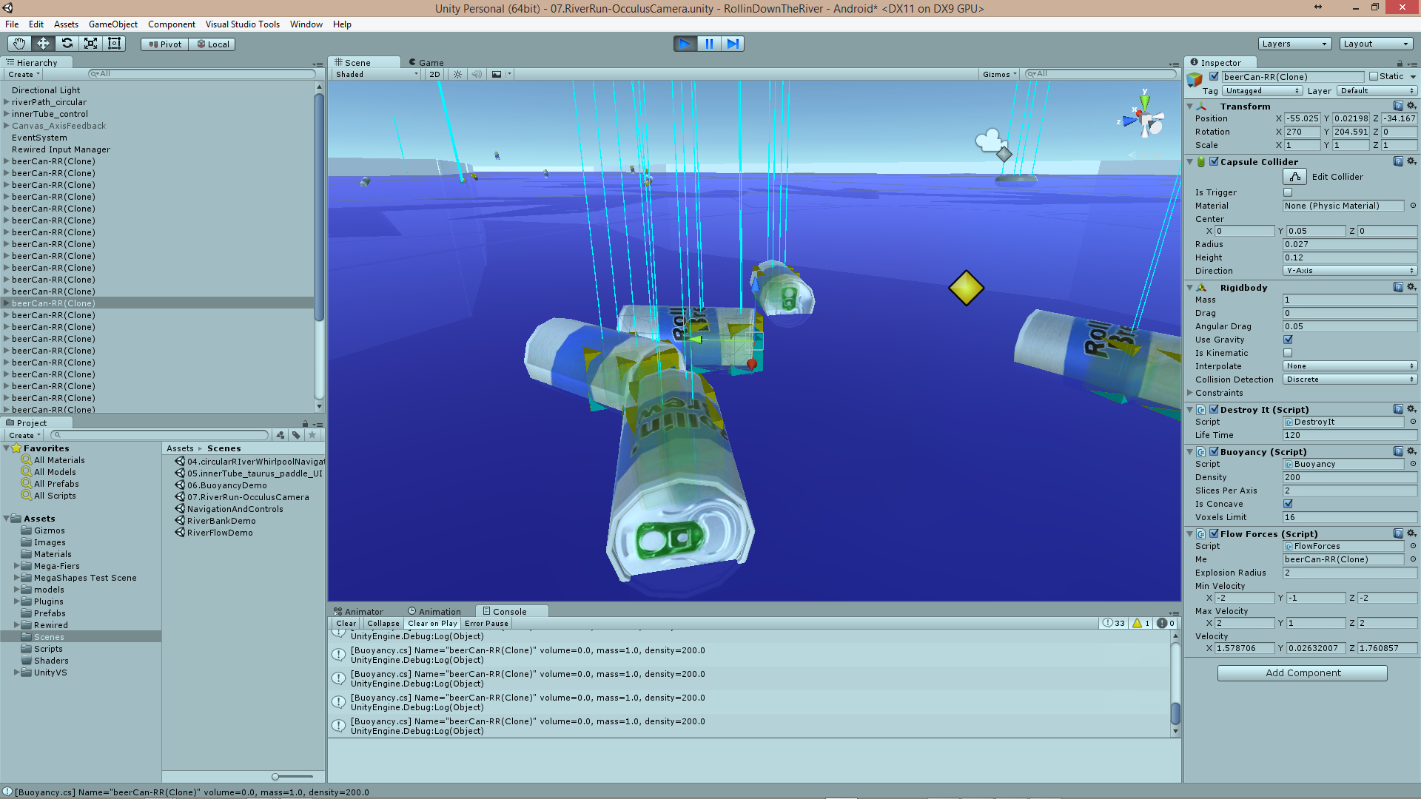Adjust the project icon size slider

click(276, 777)
